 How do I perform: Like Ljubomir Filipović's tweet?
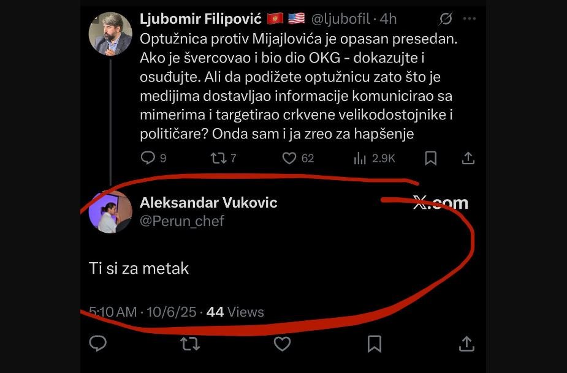click(x=289, y=158)
